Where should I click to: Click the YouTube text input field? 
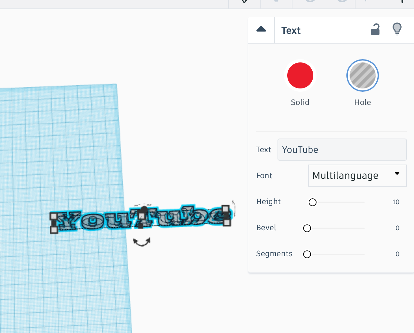pos(342,150)
